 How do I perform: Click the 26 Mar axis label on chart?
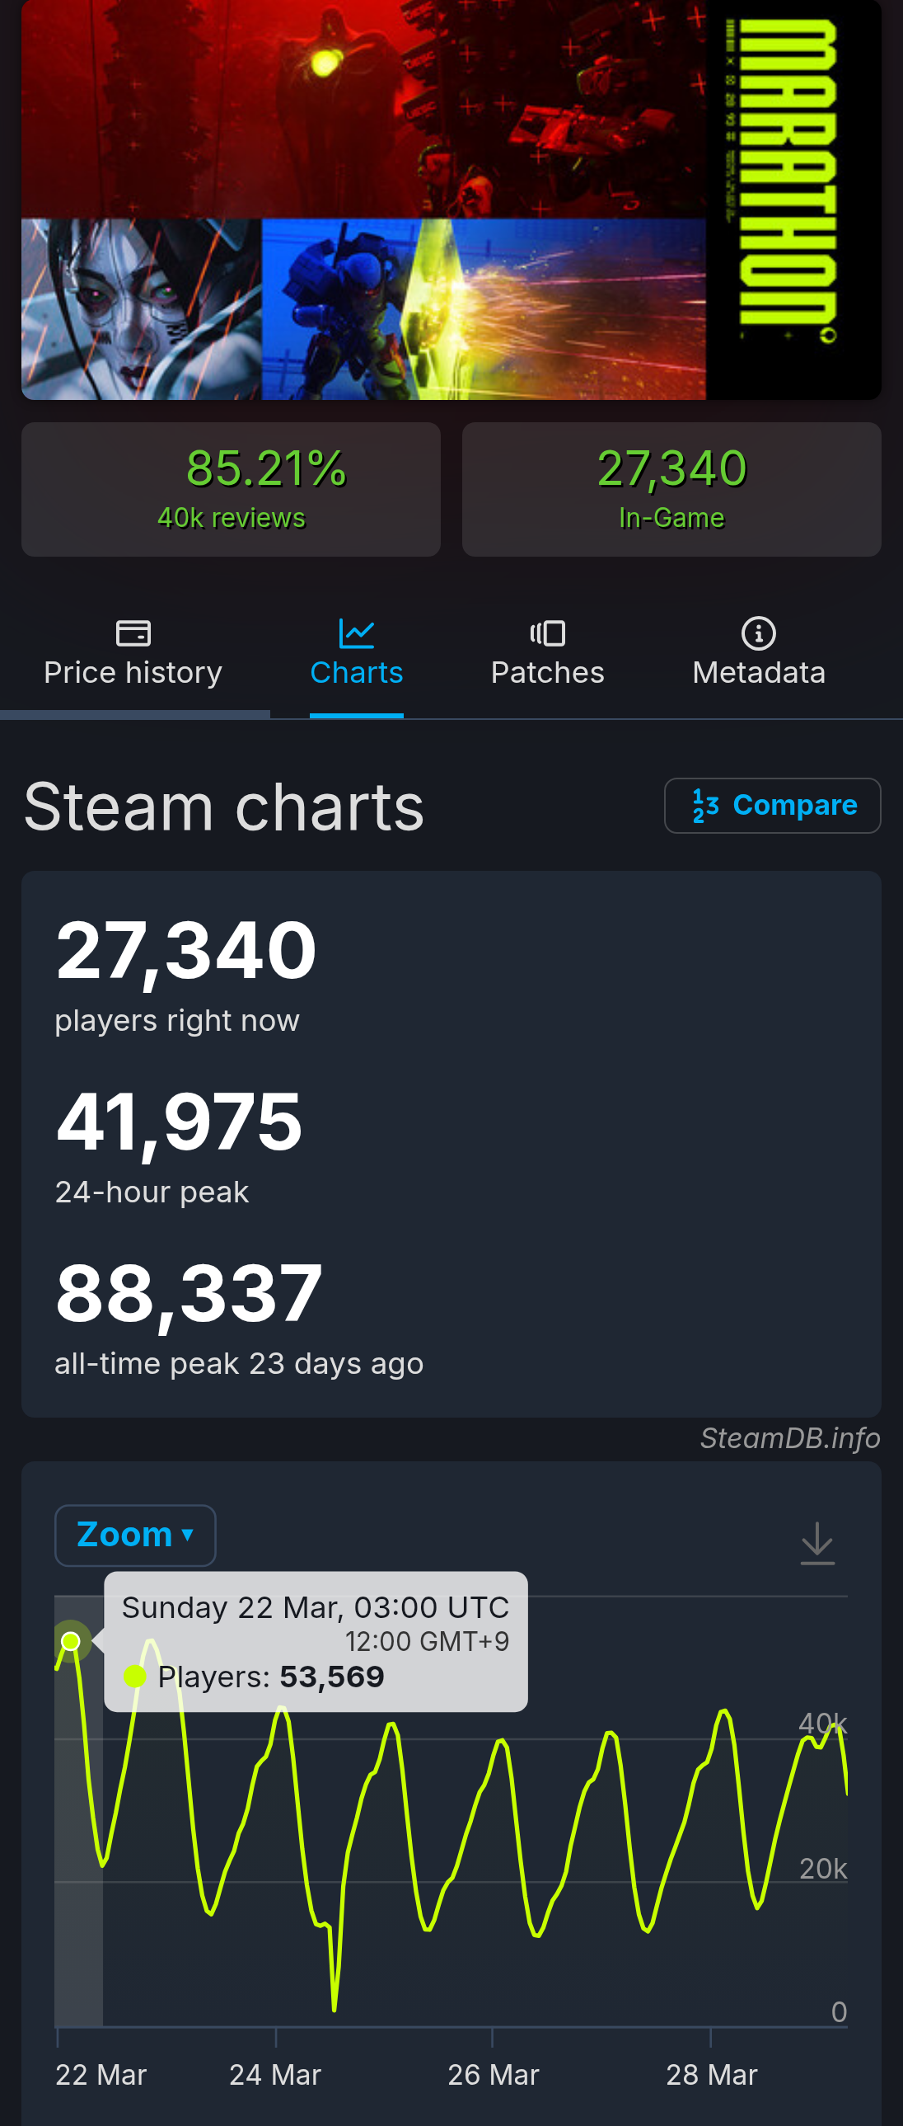(494, 2075)
